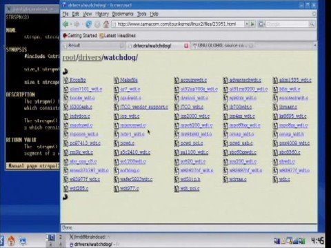This screenshot has width=331, height=248.
Task: Expand the tab list arrow at tab bar end
Action: 314,45
